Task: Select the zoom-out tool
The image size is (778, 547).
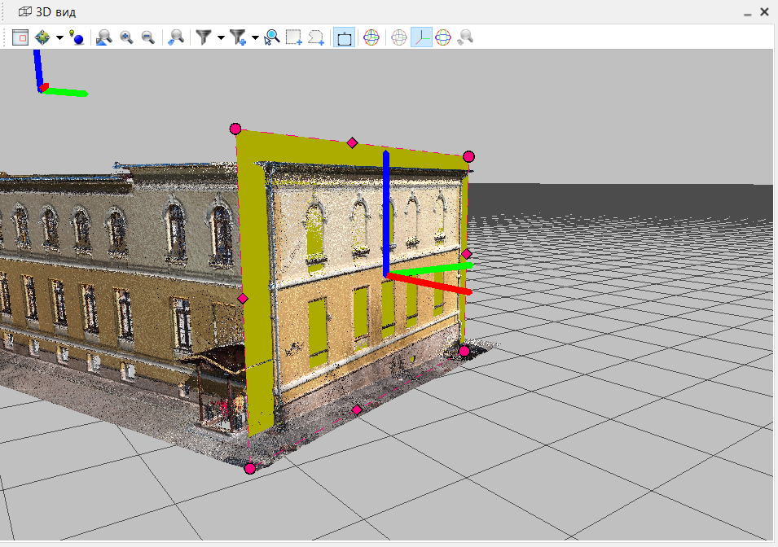Action: tap(147, 37)
